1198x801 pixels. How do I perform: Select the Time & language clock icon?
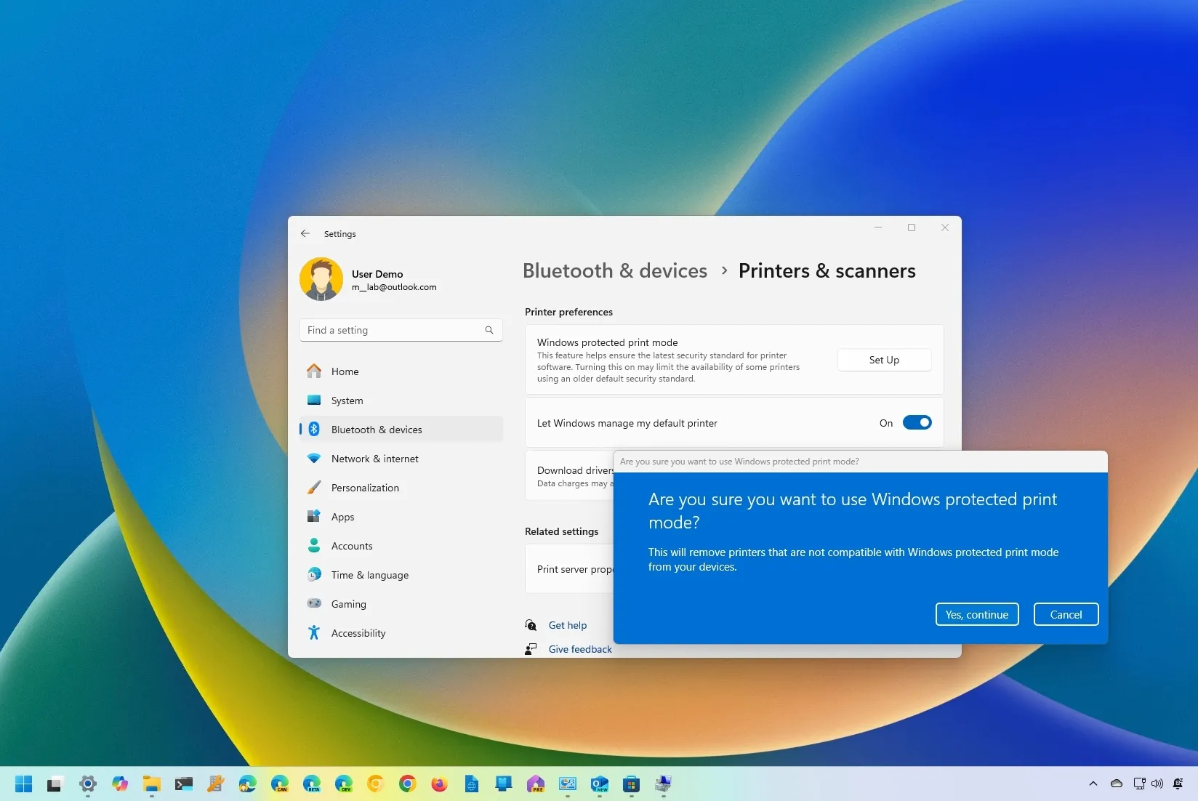(315, 574)
